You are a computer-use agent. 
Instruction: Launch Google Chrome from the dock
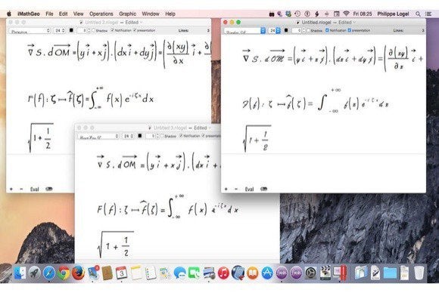[64, 273]
